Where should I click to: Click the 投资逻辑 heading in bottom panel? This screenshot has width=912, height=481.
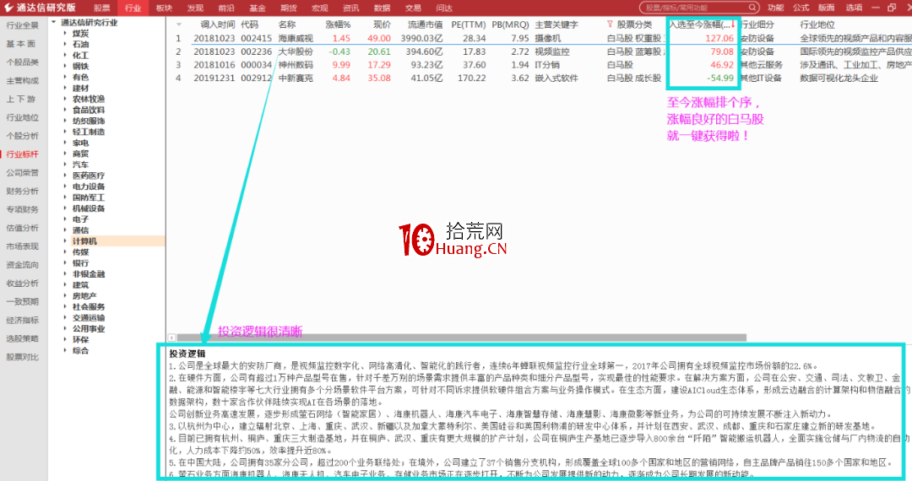(187, 354)
